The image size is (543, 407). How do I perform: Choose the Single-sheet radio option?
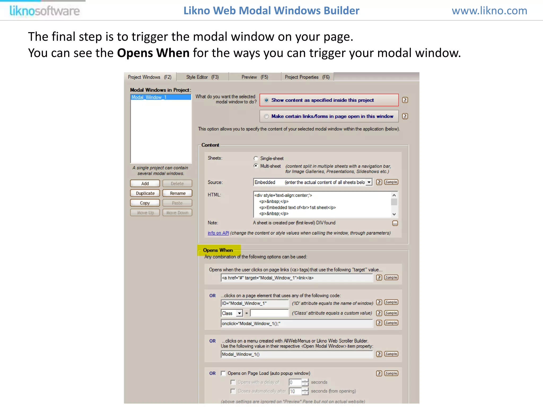(x=256, y=158)
